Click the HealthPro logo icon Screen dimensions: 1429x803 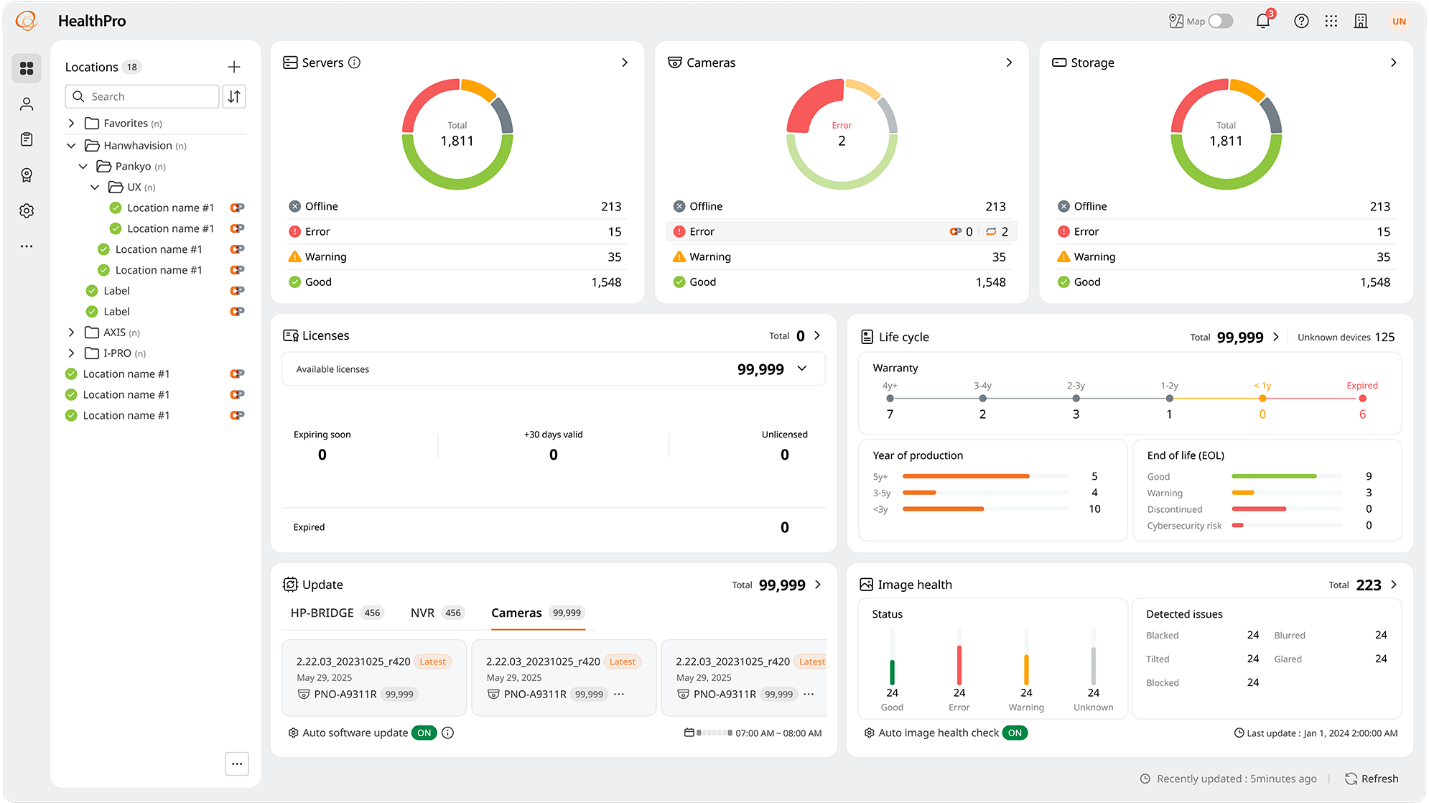(27, 22)
